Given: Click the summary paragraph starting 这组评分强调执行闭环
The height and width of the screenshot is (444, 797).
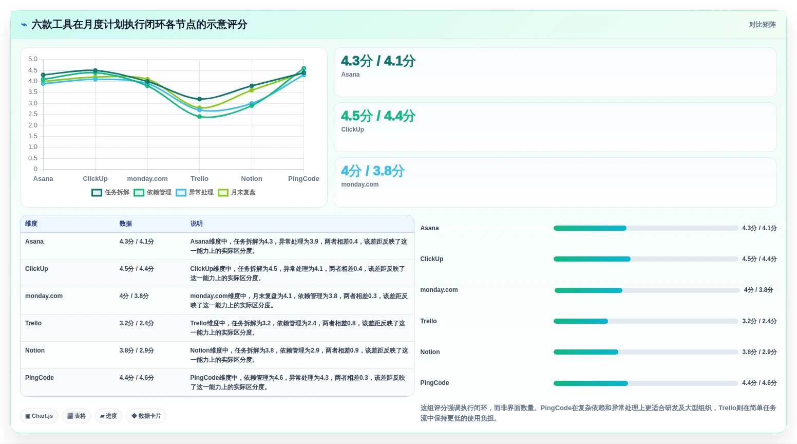Looking at the screenshot, I should pos(598,413).
